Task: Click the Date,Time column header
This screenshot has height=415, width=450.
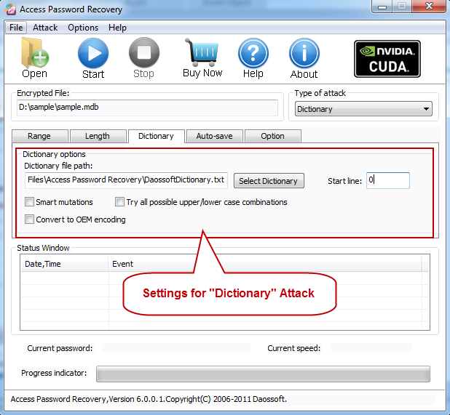Action: (64, 264)
